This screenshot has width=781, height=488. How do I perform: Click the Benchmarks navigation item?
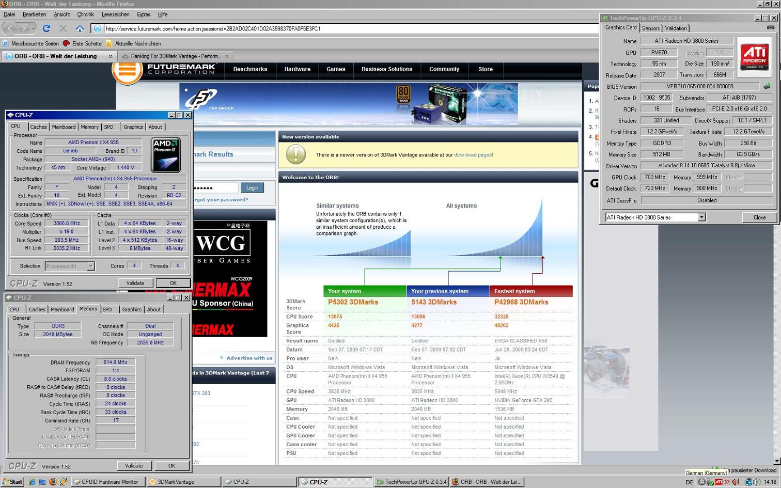click(x=250, y=69)
